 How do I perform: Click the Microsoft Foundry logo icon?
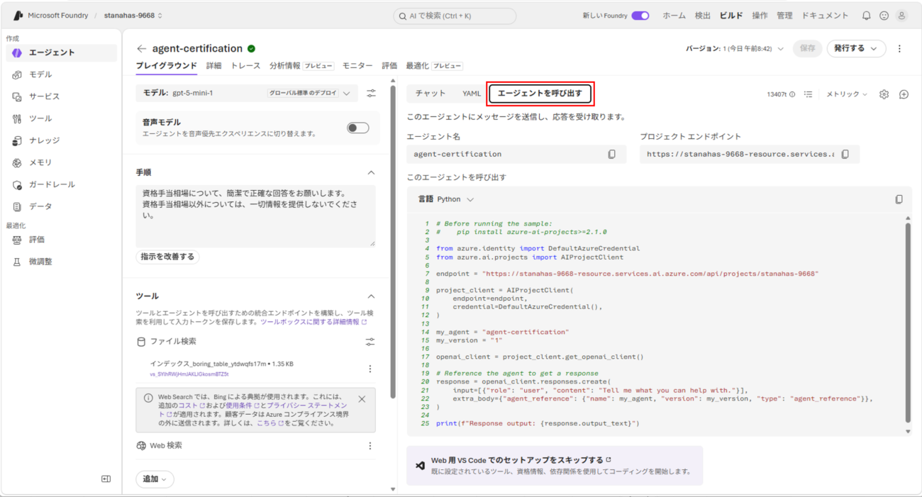[x=18, y=15]
